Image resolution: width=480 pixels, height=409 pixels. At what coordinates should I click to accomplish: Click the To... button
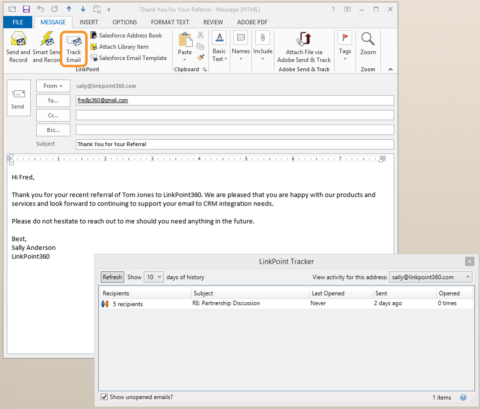tap(53, 101)
